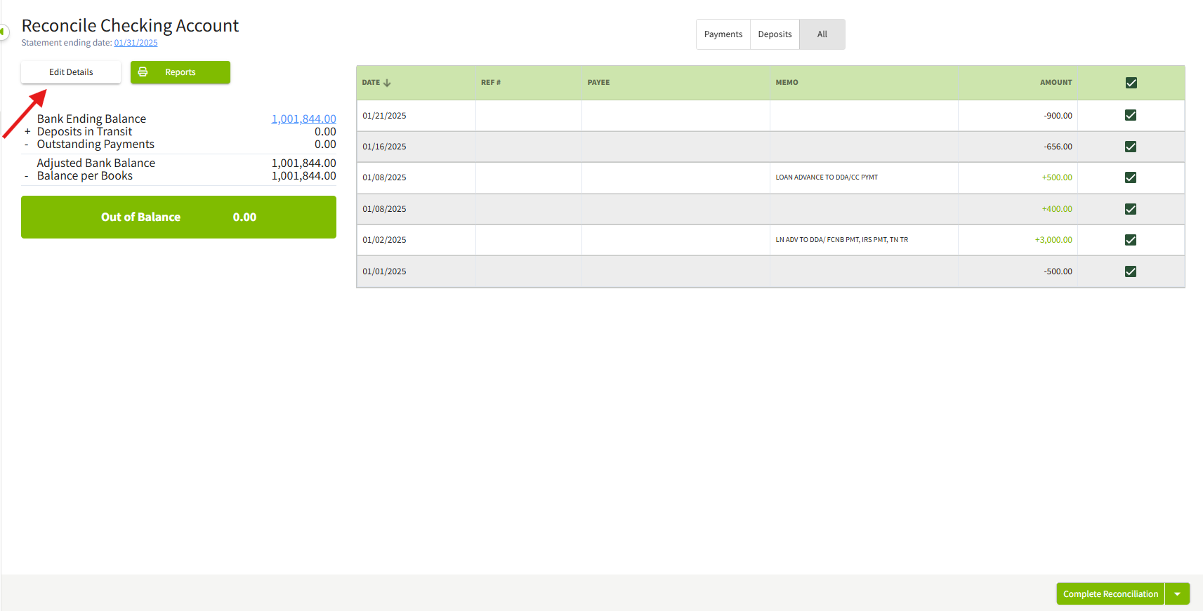Uncheck the +400.00 deposit checkbox

click(x=1130, y=209)
